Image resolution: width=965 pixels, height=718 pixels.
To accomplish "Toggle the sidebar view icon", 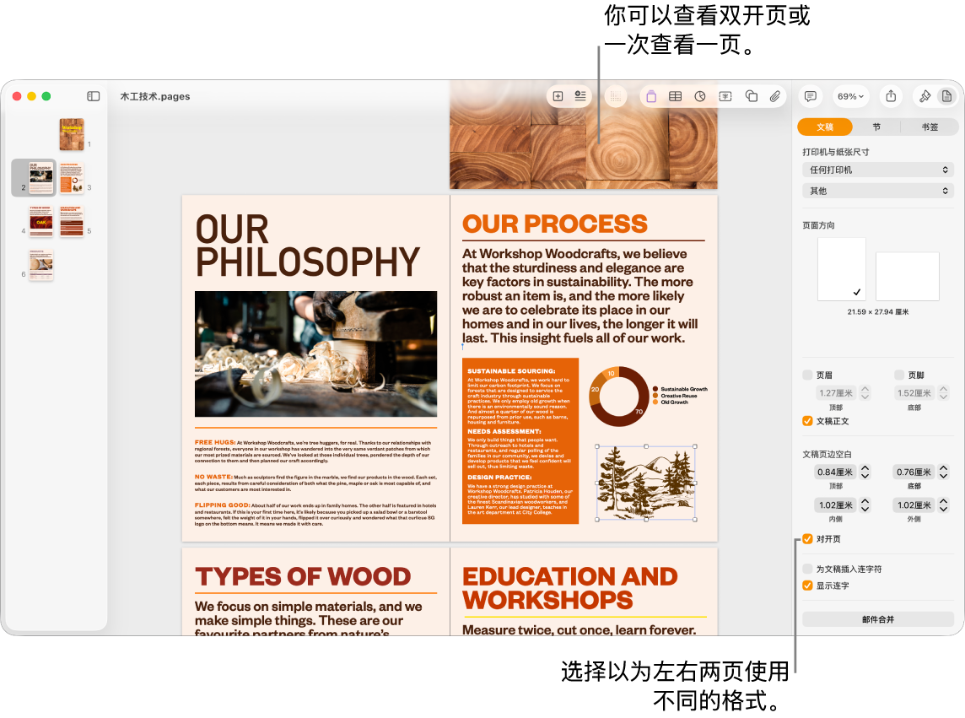I will coord(93,96).
